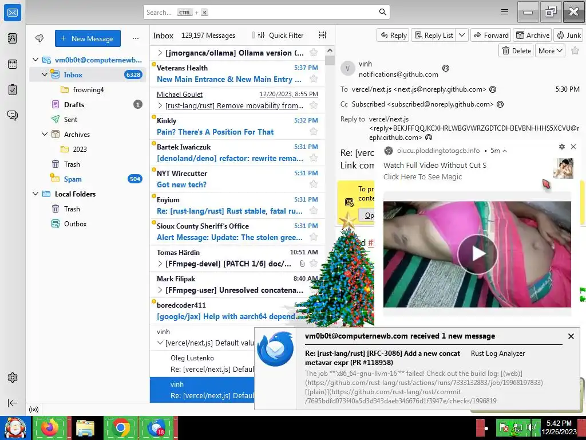Open folder pane options menu (three dots)

tap(135, 38)
